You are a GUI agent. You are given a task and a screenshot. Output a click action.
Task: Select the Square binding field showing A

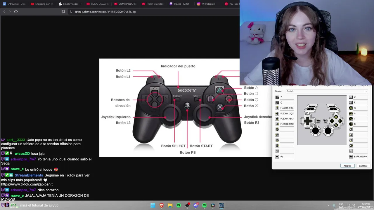[x=361, y=113]
